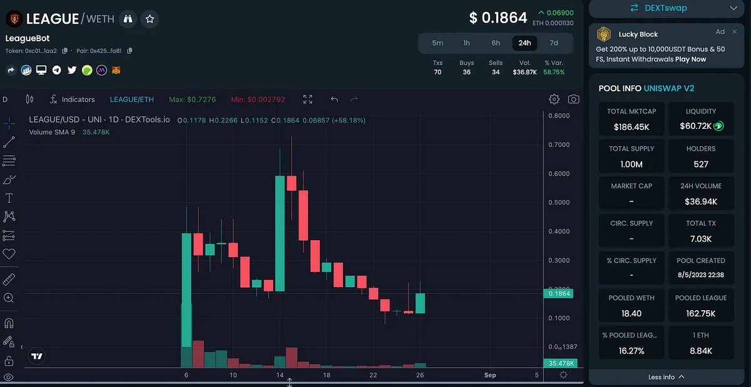Screen dimensions: 751x387
Task: Expand the DEXTswap panel chevron
Action: pyautogui.click(x=733, y=8)
